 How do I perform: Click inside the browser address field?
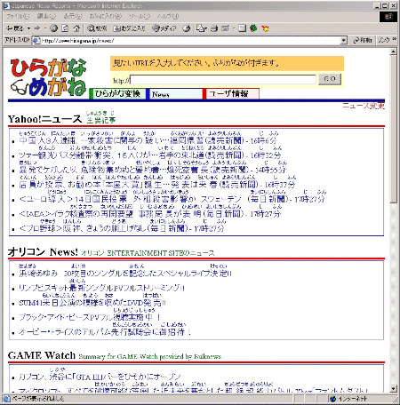pos(189,41)
